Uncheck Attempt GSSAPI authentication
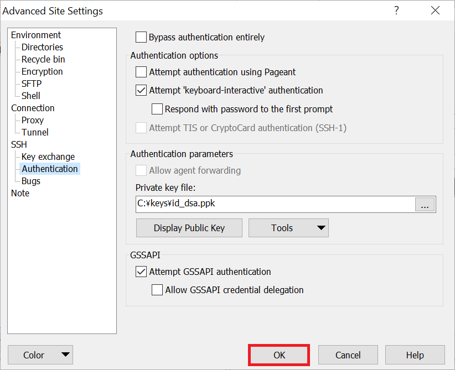The width and height of the screenshot is (455, 370). click(x=141, y=272)
